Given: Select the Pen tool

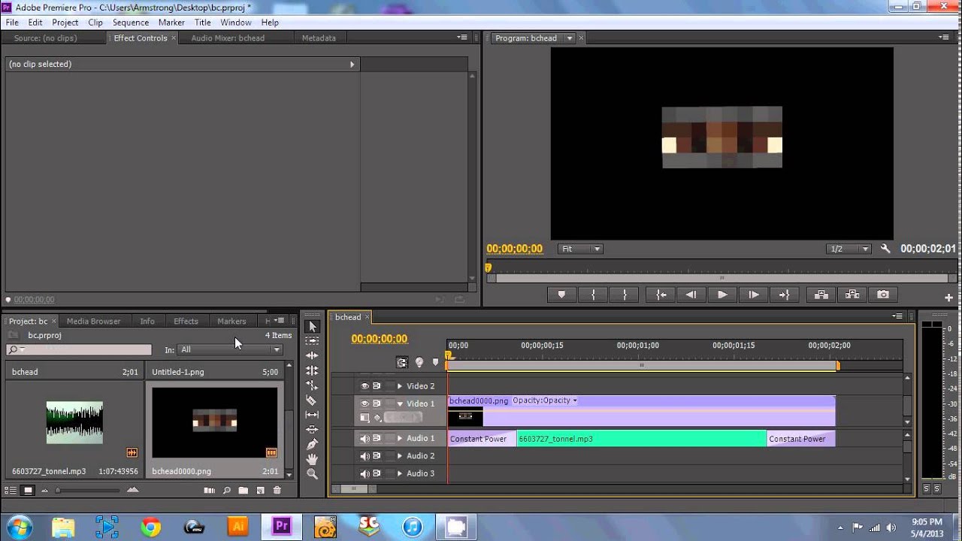Looking at the screenshot, I should [313, 444].
